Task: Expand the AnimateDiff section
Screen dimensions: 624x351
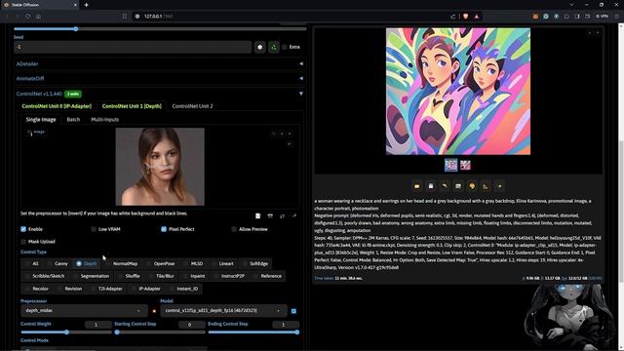Action: [x=159, y=78]
